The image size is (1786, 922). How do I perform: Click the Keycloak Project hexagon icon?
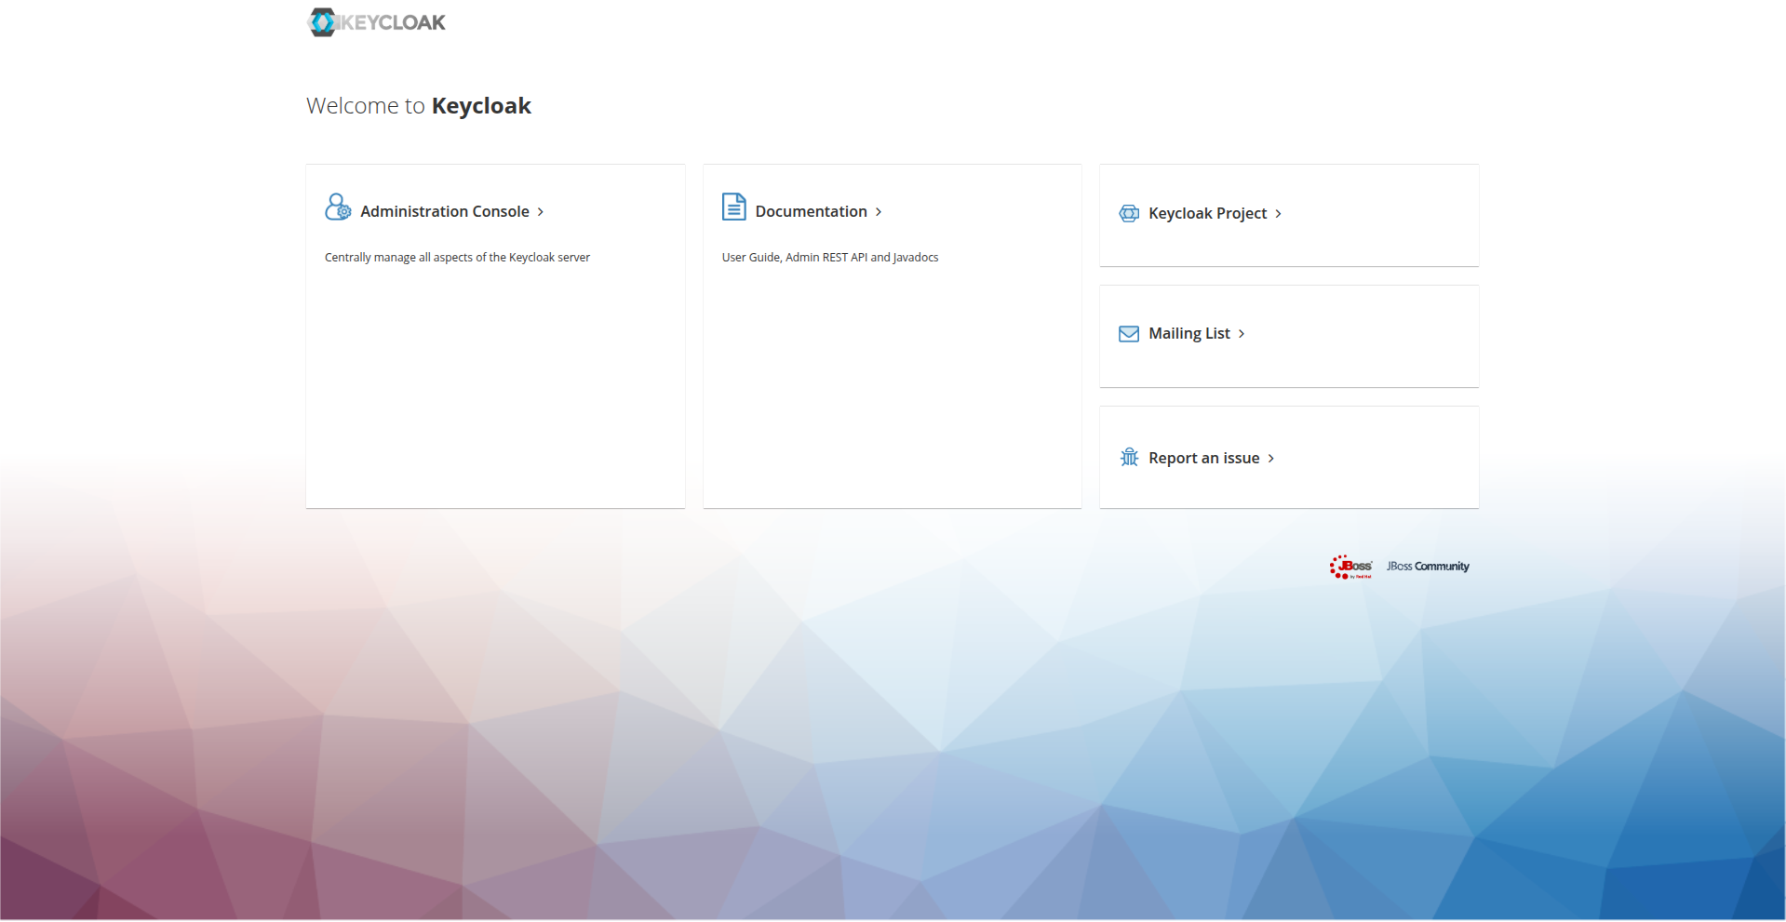[x=1129, y=213]
